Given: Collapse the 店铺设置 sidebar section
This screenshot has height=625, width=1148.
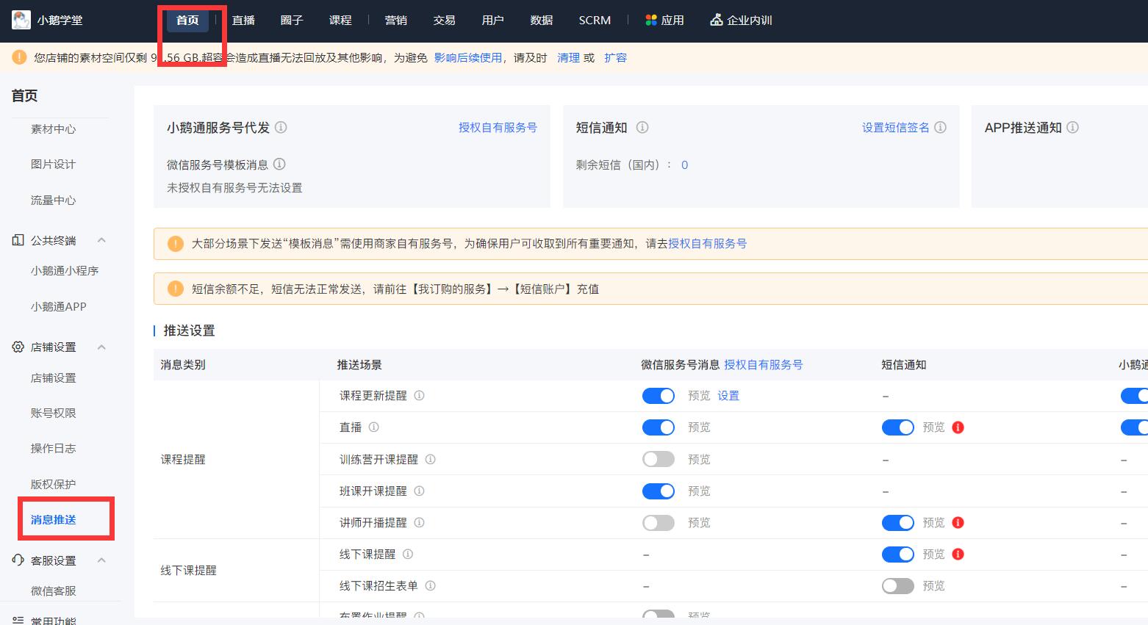Looking at the screenshot, I should click(x=102, y=347).
